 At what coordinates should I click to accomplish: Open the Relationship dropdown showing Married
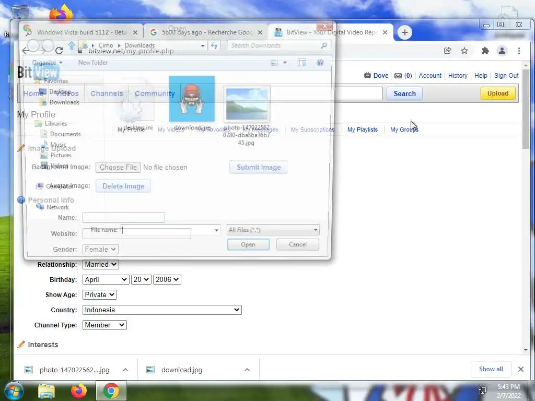coord(101,264)
